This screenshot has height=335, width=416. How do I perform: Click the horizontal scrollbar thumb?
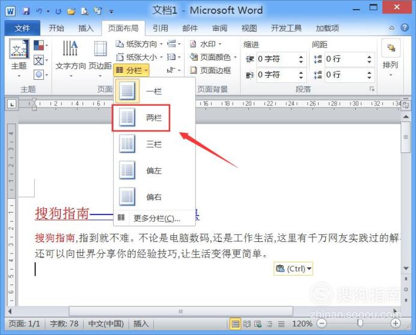[181, 311]
